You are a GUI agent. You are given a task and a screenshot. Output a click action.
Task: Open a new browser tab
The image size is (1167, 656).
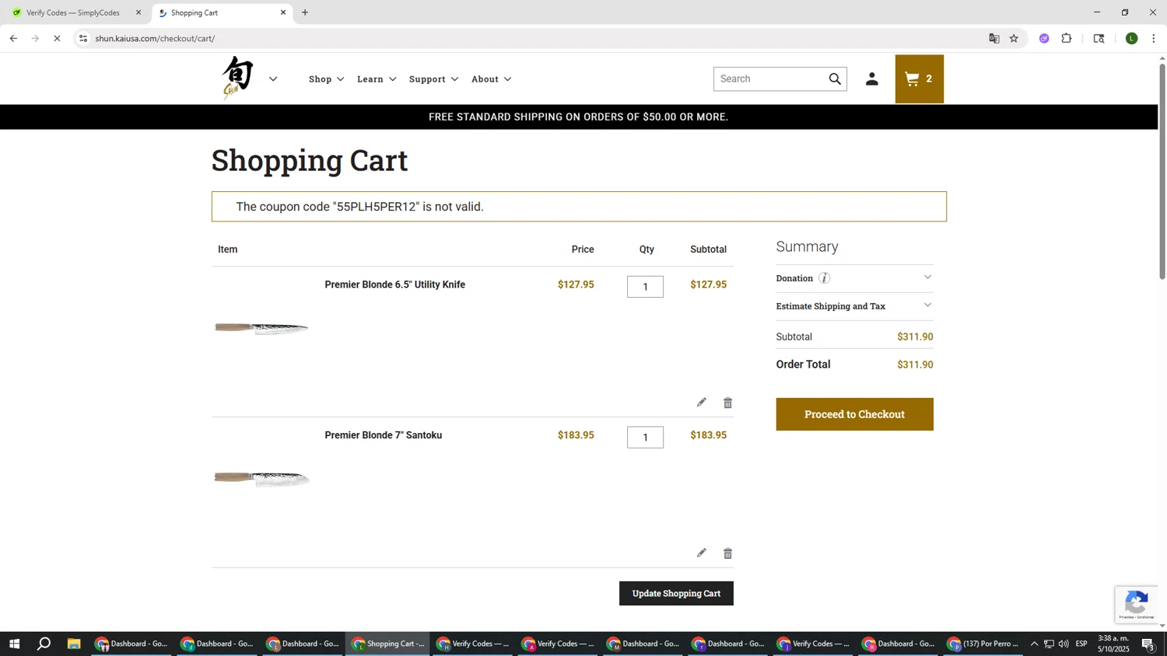305,12
